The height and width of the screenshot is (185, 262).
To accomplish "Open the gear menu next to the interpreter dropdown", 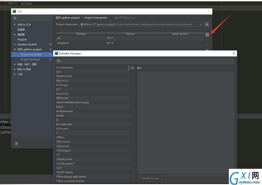I will (x=207, y=24).
